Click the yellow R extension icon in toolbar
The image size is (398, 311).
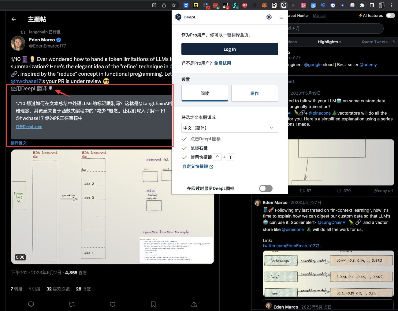[196, 5]
